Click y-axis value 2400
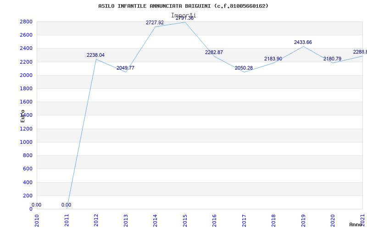The height and width of the screenshot is (229, 367). (x=26, y=49)
